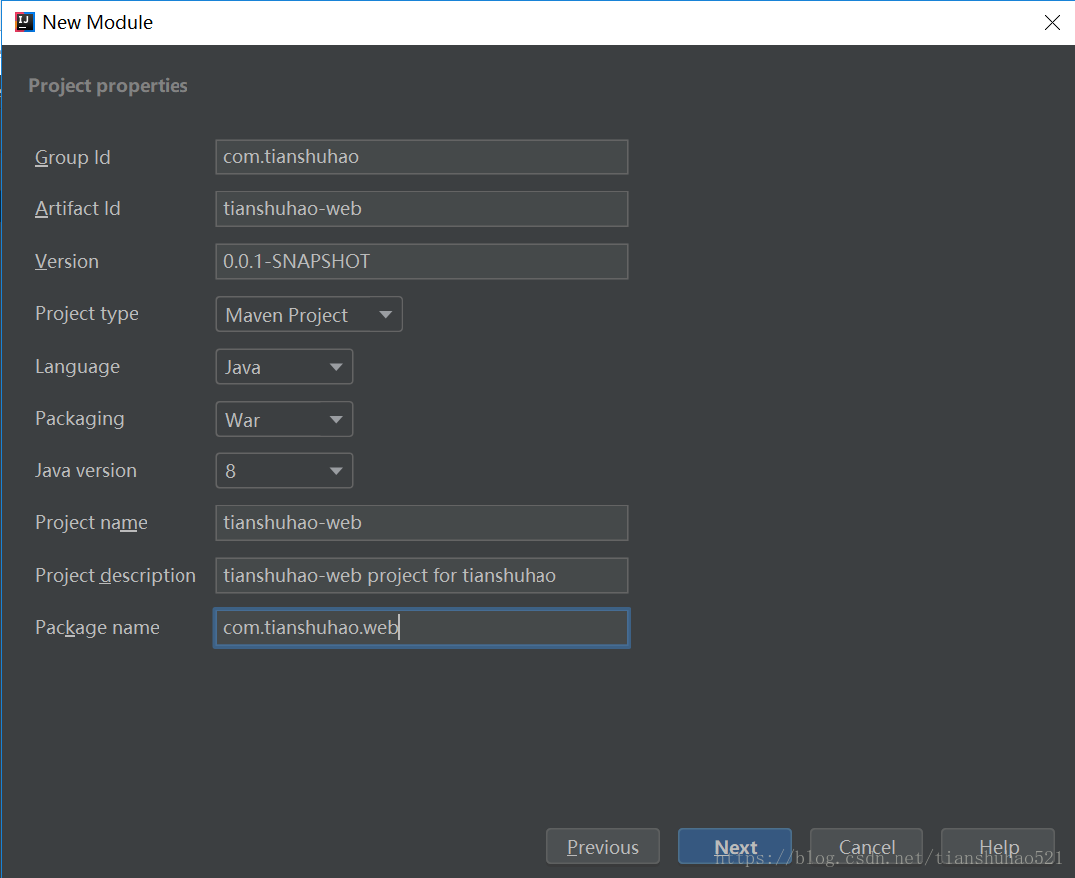
Task: Edit the Project description field
Action: (422, 575)
